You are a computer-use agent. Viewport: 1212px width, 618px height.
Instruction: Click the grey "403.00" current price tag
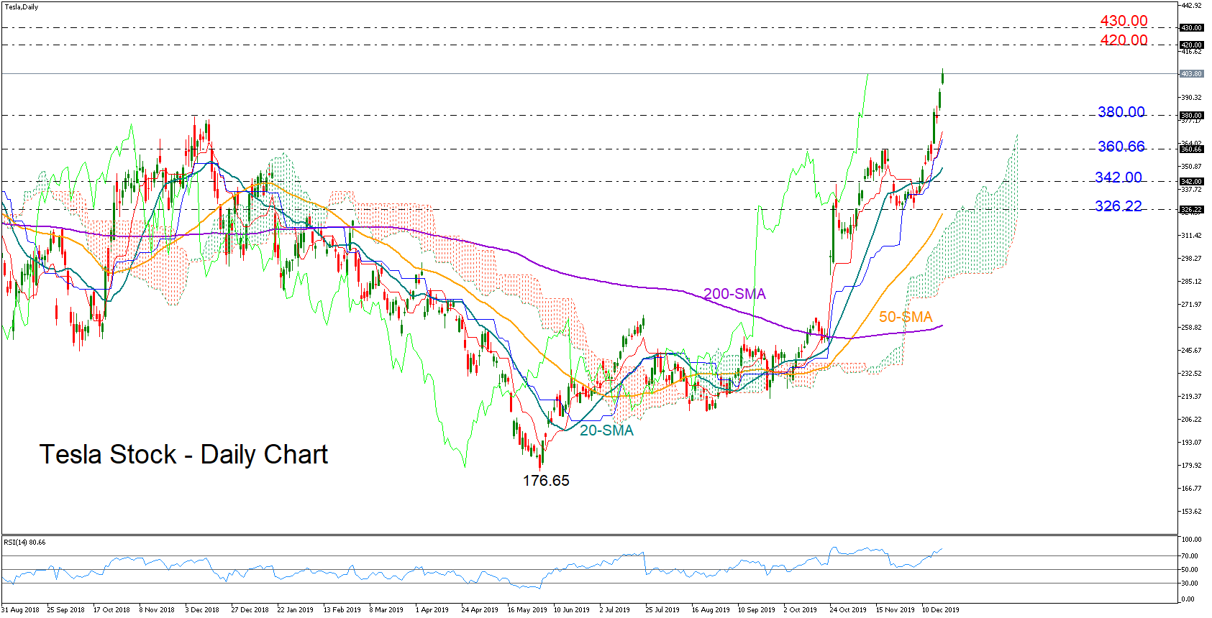coord(1191,74)
